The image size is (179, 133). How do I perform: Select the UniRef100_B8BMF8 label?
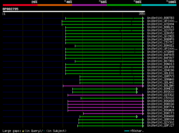pyautogui.click(x=161, y=40)
